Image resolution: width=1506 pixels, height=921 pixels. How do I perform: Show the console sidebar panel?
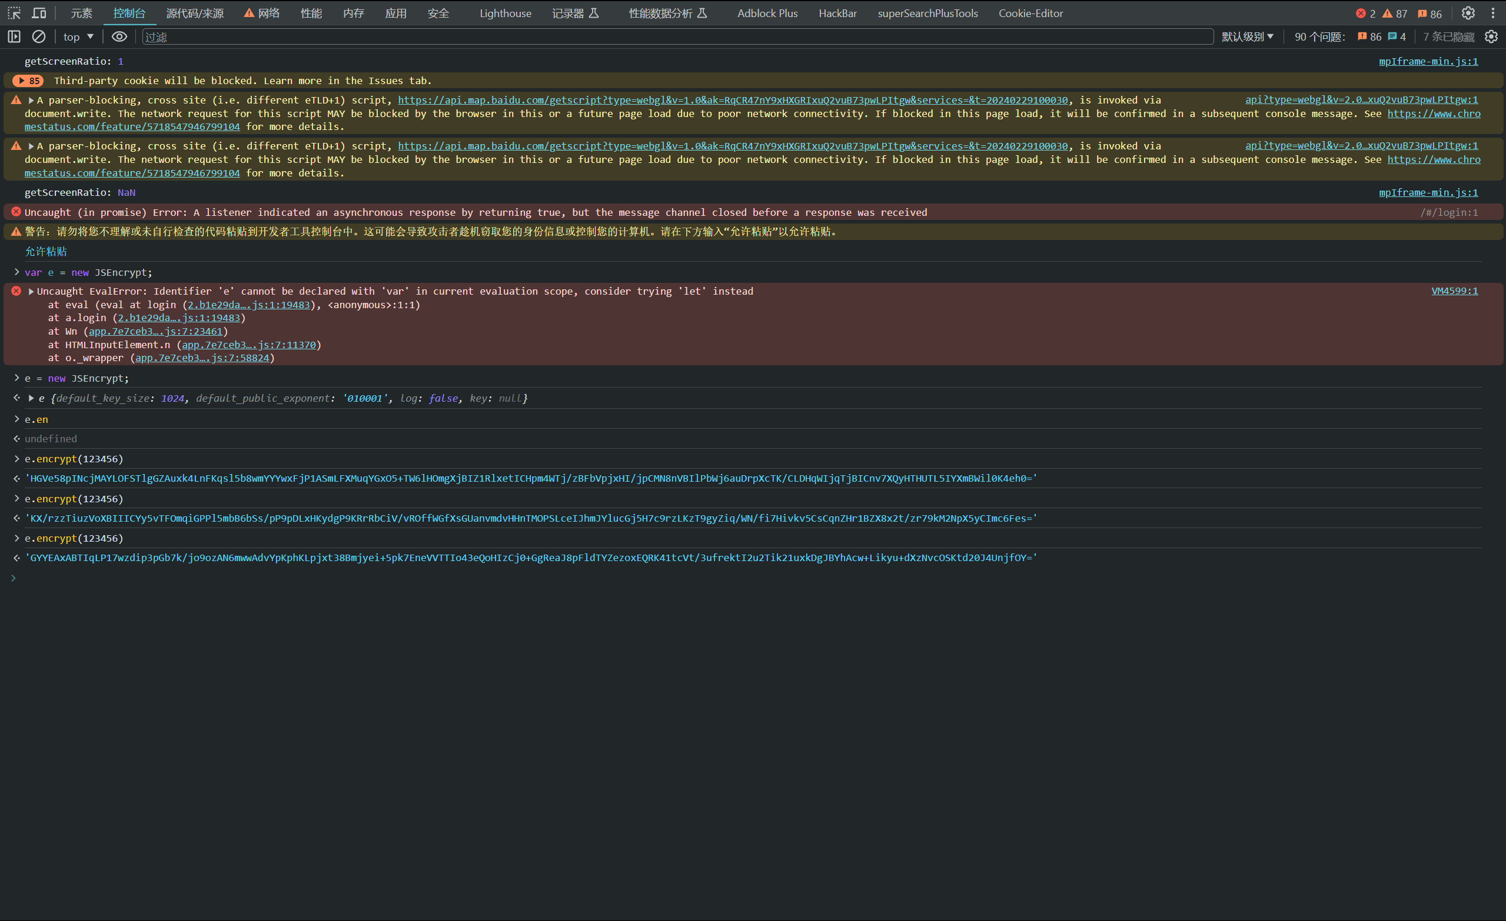14,36
